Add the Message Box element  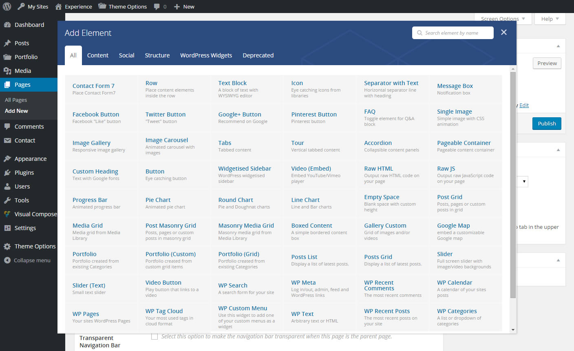pos(466,89)
